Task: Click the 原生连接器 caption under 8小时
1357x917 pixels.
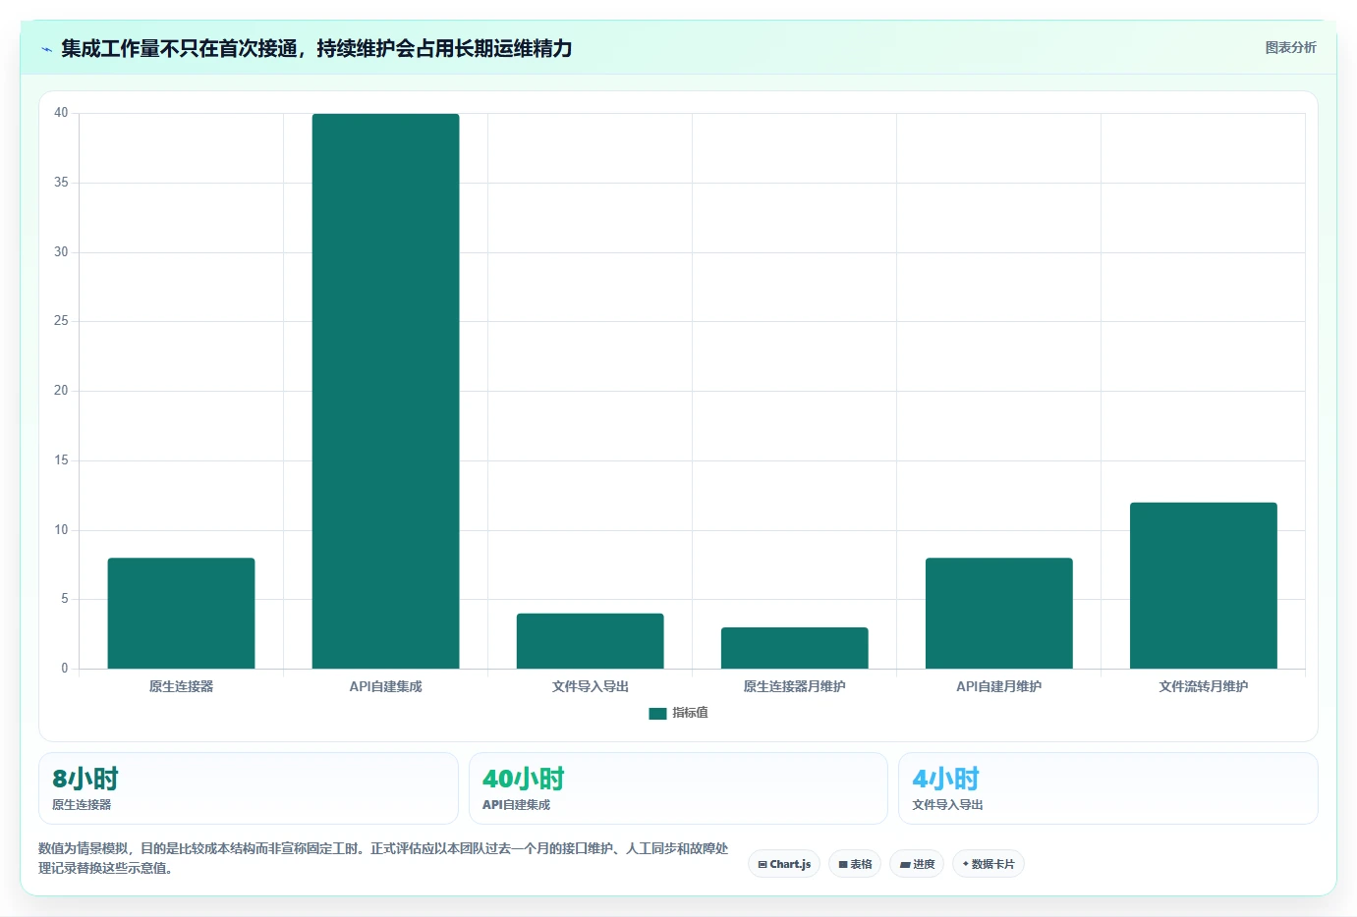Action: click(82, 804)
